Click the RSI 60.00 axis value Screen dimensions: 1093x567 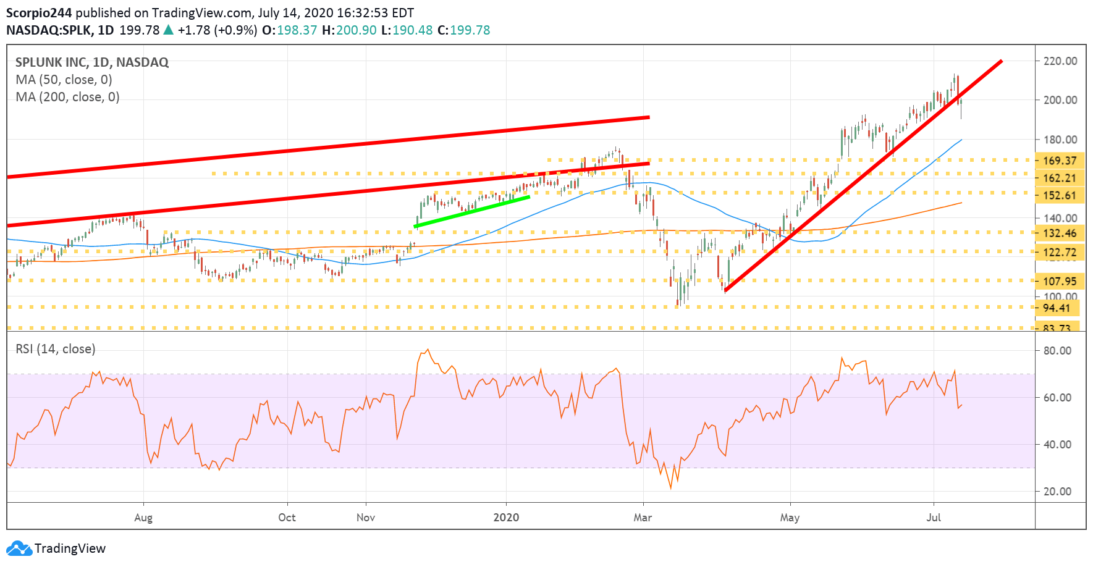1057,397
